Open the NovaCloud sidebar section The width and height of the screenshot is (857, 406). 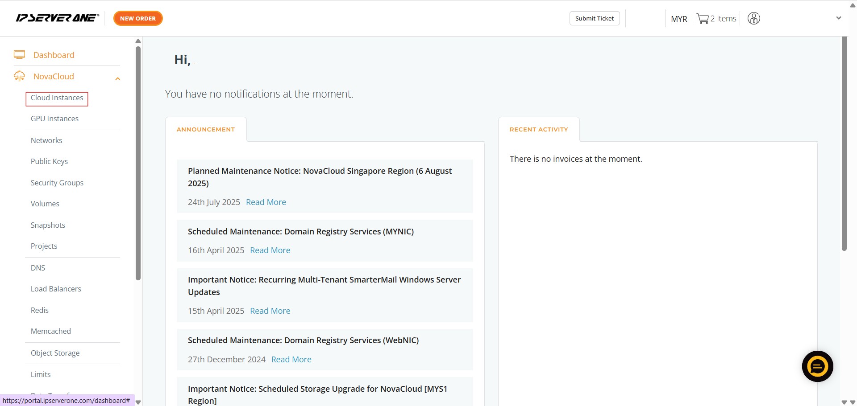[54, 76]
